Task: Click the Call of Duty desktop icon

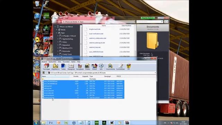Action: [x=46, y=30]
